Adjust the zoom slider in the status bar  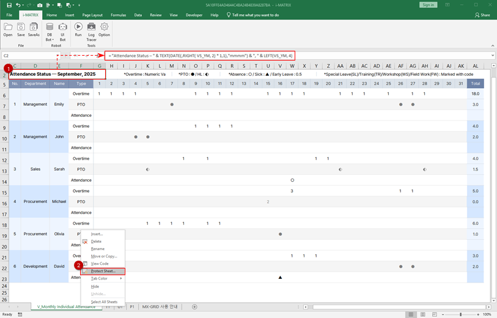(x=460, y=314)
